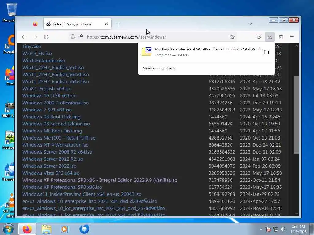Open the Windows Start orb
314x235 pixels.
coord(8,229)
